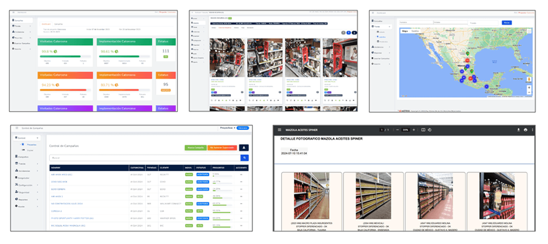Select Dashboard tab in first Dashboard window
The image size is (548, 244).
(x=46, y=24)
